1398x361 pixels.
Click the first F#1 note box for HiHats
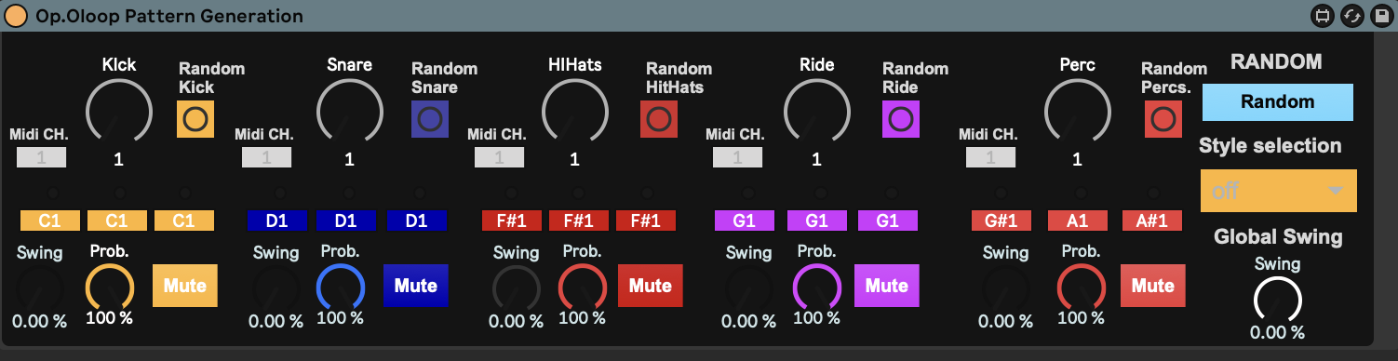click(512, 221)
